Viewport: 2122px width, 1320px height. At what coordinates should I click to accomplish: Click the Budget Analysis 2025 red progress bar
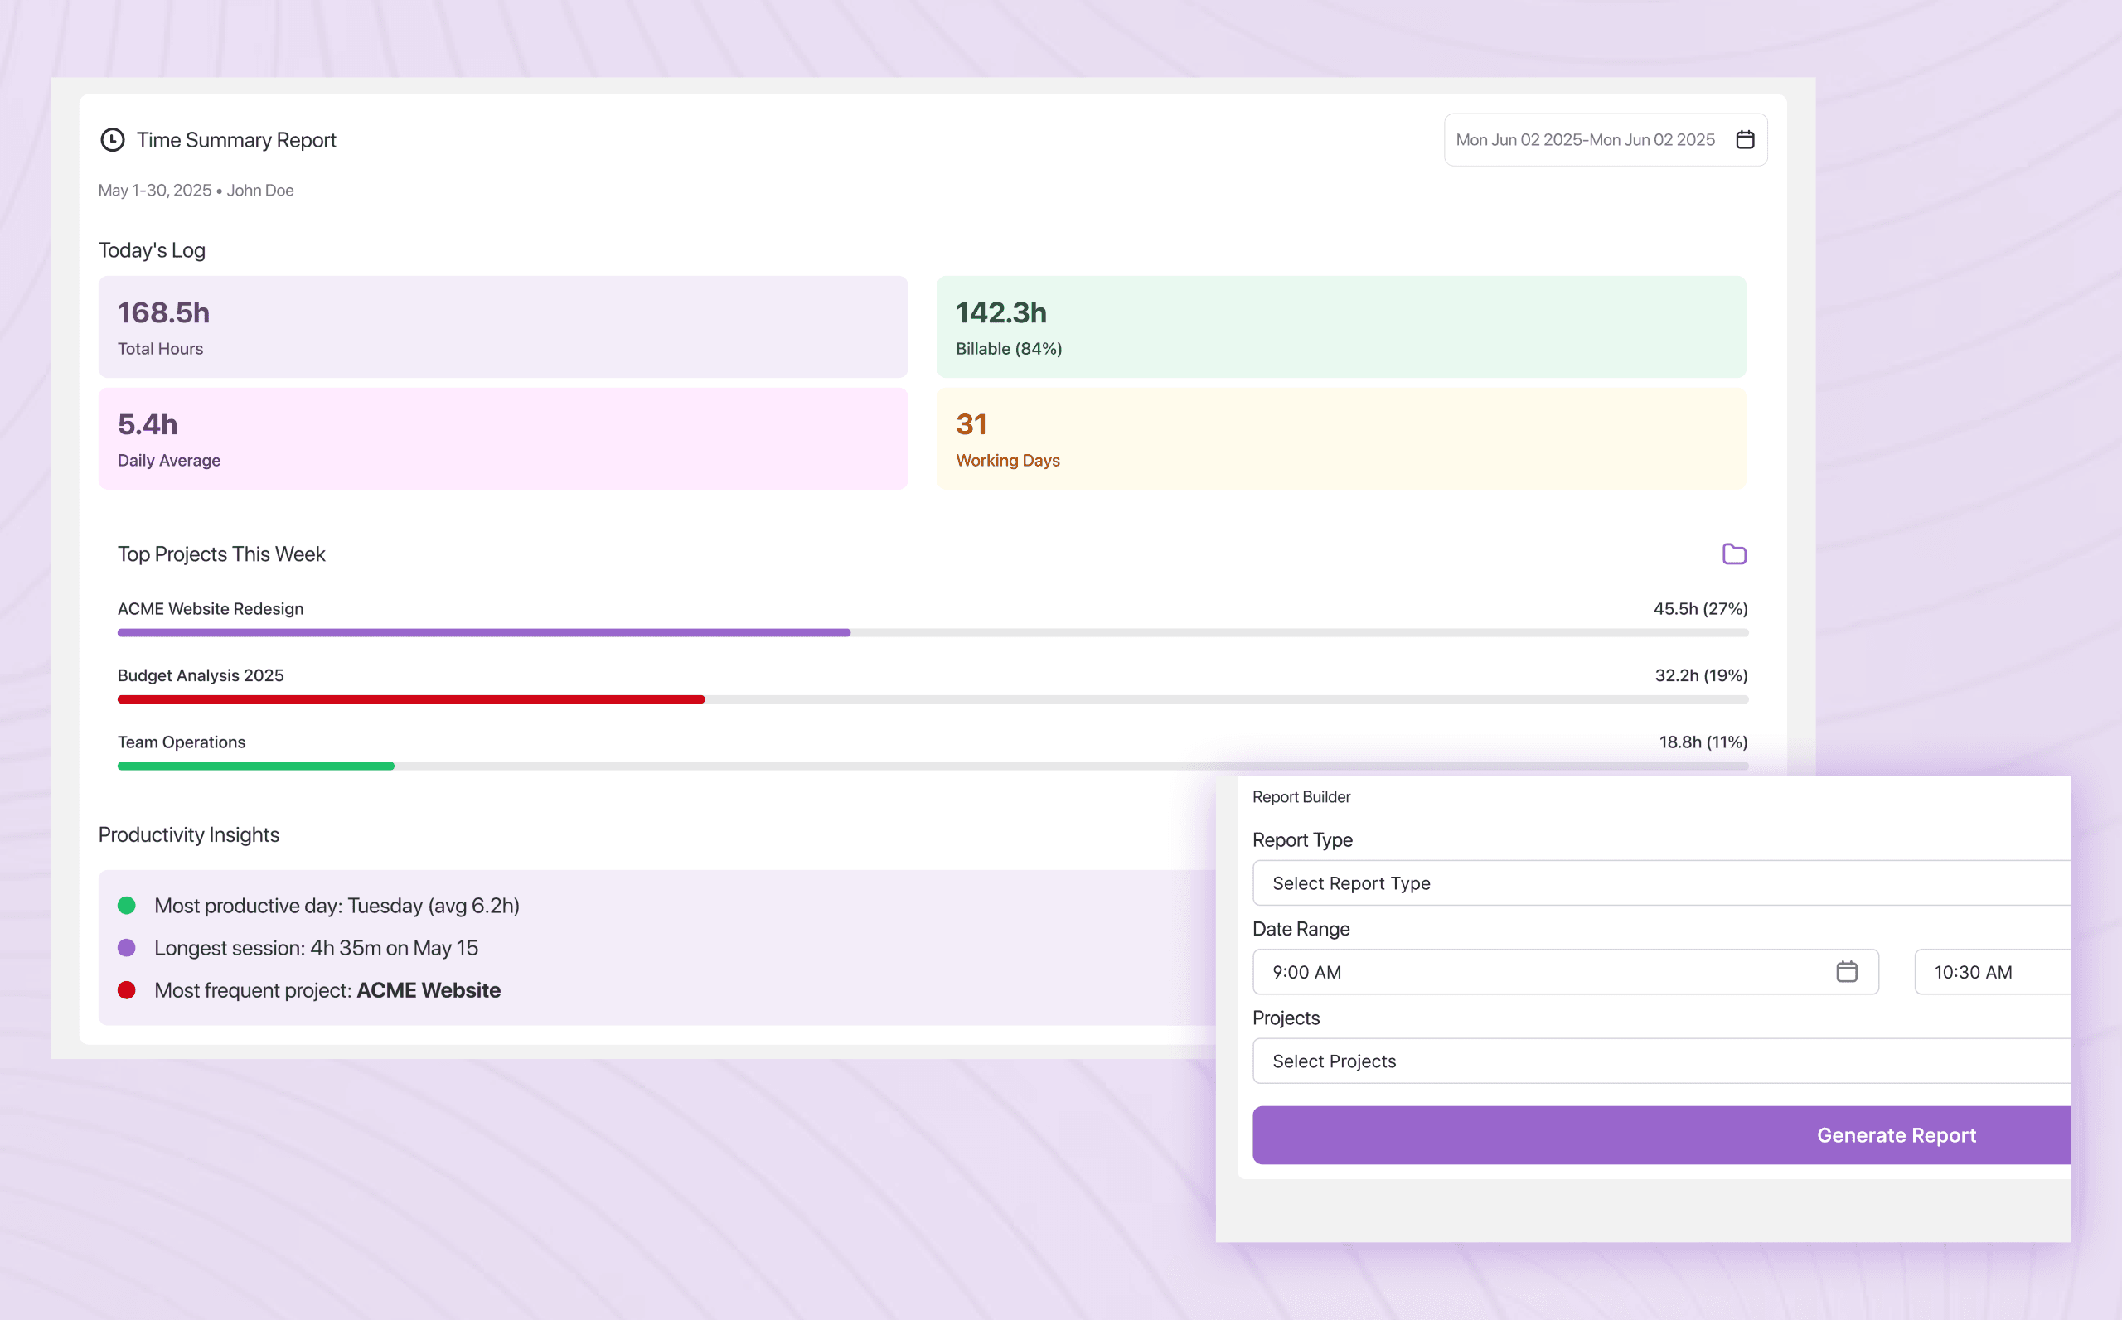point(410,699)
